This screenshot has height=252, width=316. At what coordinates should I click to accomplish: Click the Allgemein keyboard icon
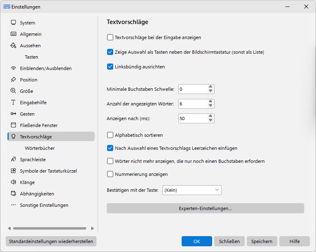click(13, 34)
